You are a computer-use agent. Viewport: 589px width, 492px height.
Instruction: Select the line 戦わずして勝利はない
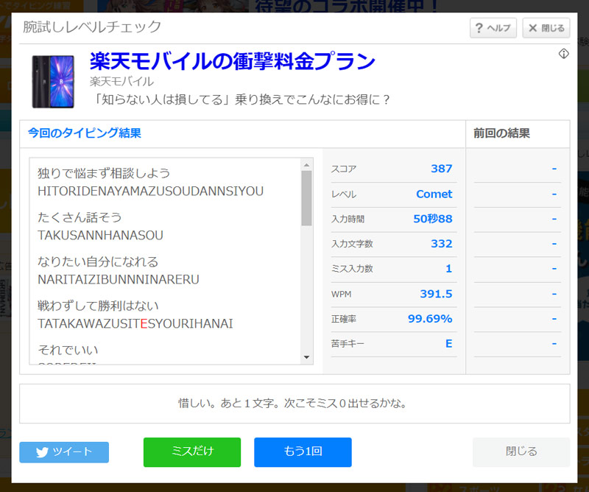[x=98, y=306]
